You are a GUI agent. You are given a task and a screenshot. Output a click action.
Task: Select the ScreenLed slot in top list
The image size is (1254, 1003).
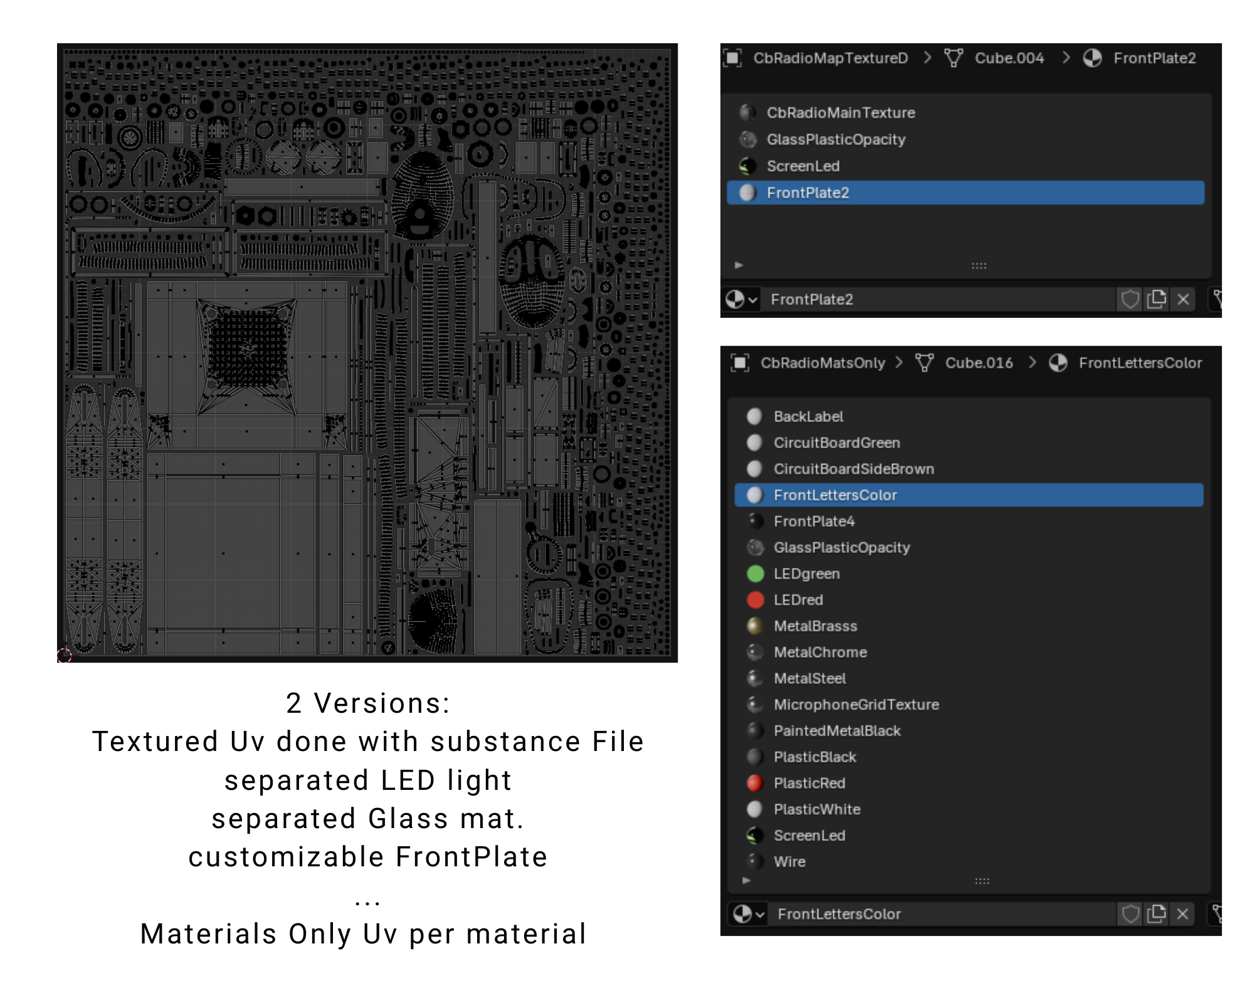coord(803,166)
